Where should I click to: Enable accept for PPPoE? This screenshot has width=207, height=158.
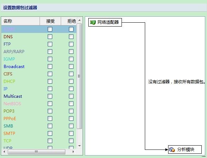click(x=50, y=118)
